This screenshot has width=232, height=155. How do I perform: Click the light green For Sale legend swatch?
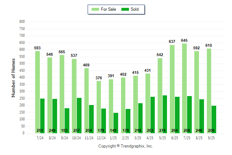tap(96, 9)
